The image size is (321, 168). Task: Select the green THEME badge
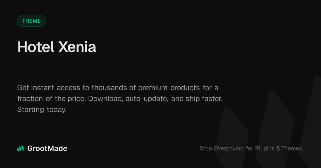point(32,21)
